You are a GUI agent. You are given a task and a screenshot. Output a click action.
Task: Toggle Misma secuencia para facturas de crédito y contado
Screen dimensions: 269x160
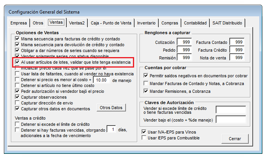[17, 39]
